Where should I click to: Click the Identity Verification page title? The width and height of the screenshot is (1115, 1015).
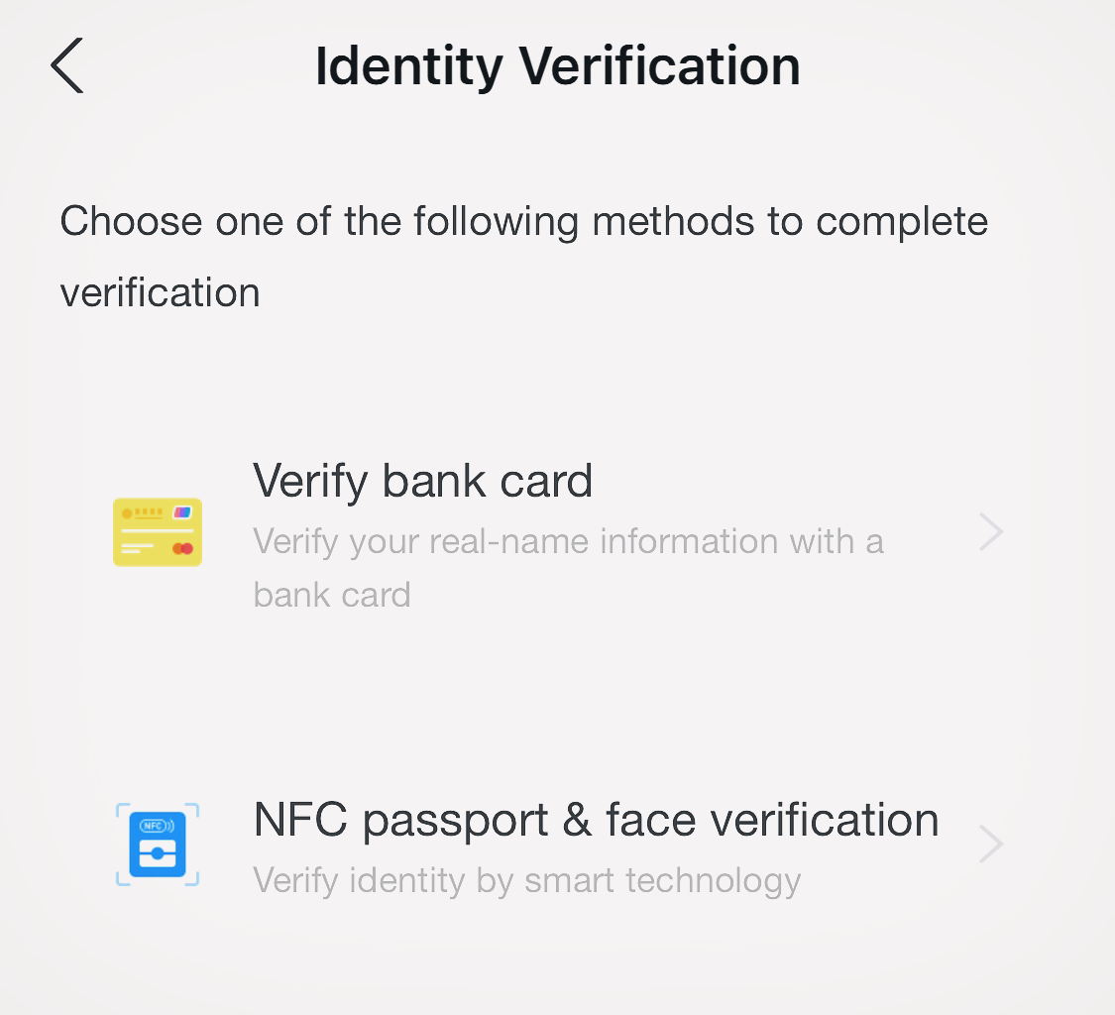point(557,66)
